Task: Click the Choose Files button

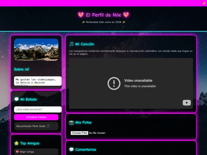Action: pyautogui.click(x=79, y=133)
